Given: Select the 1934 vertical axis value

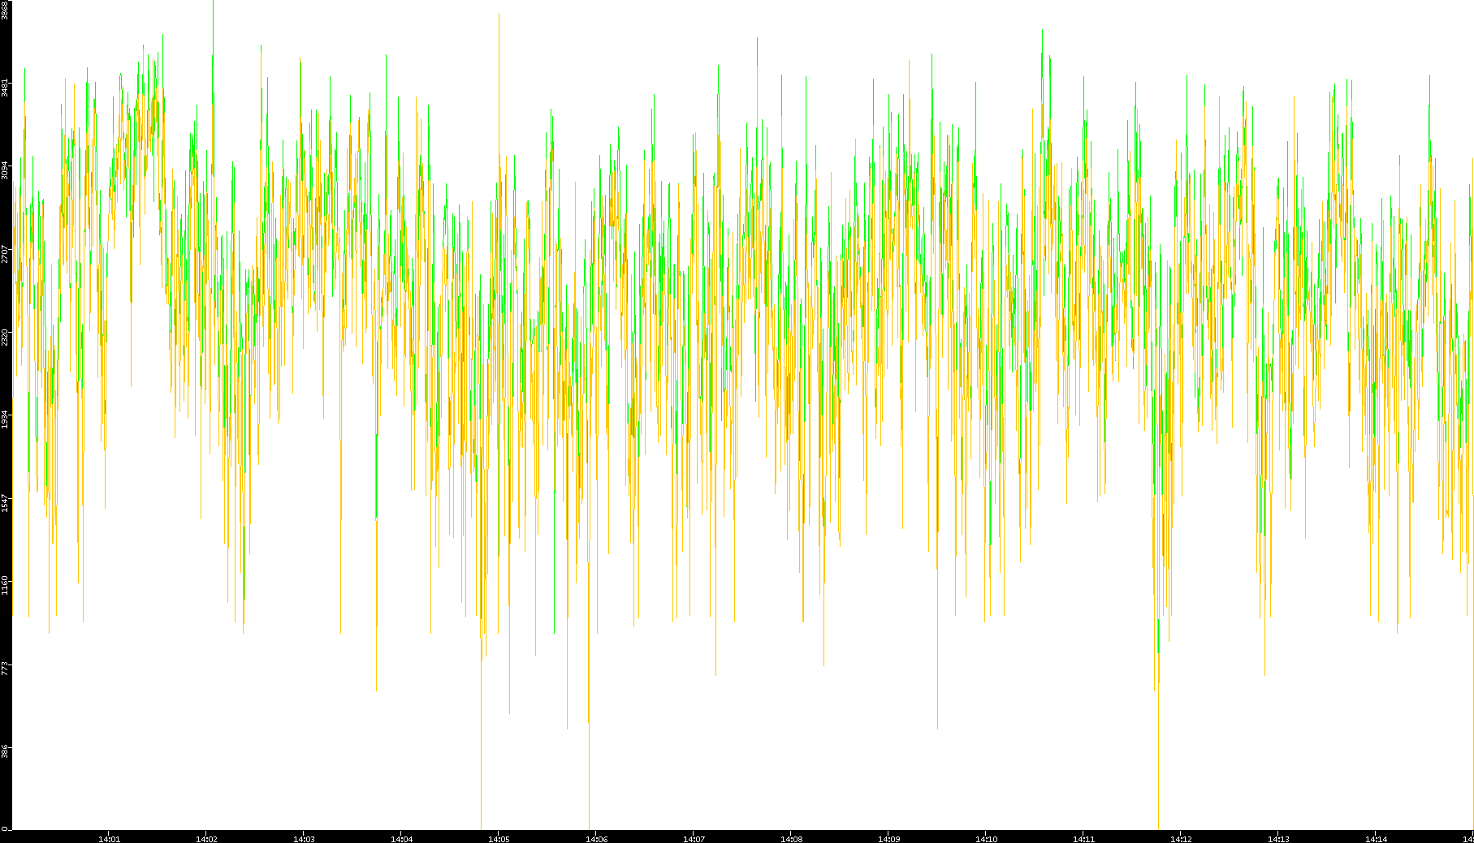Looking at the screenshot, I should coord(5,419).
